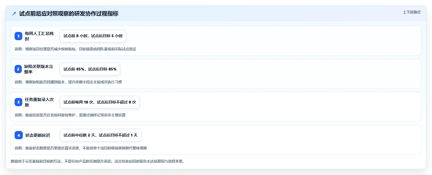Image resolution: width=432 pixels, height=175 pixels.
Task: Click the 试点前 65% value chip
Action: click(x=90, y=69)
